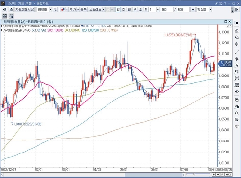Click the org-chart style icon in the toolbar

11,10
